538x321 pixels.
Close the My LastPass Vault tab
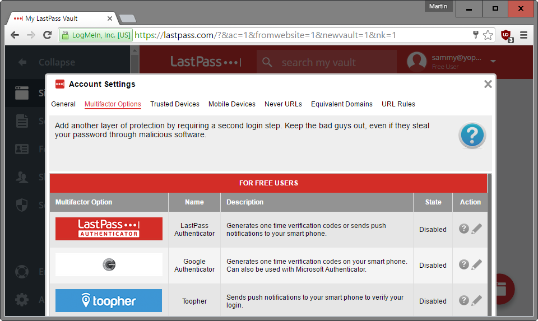tap(110, 18)
